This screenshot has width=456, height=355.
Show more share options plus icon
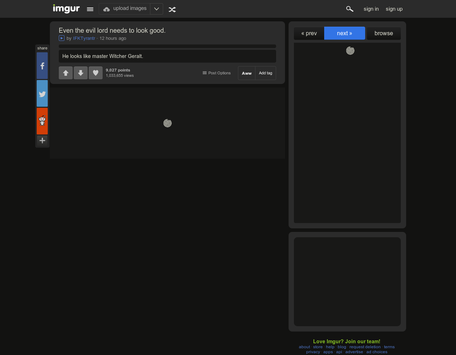click(x=42, y=141)
